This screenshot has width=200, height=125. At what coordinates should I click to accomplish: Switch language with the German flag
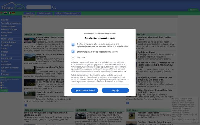[x=13, y=13]
